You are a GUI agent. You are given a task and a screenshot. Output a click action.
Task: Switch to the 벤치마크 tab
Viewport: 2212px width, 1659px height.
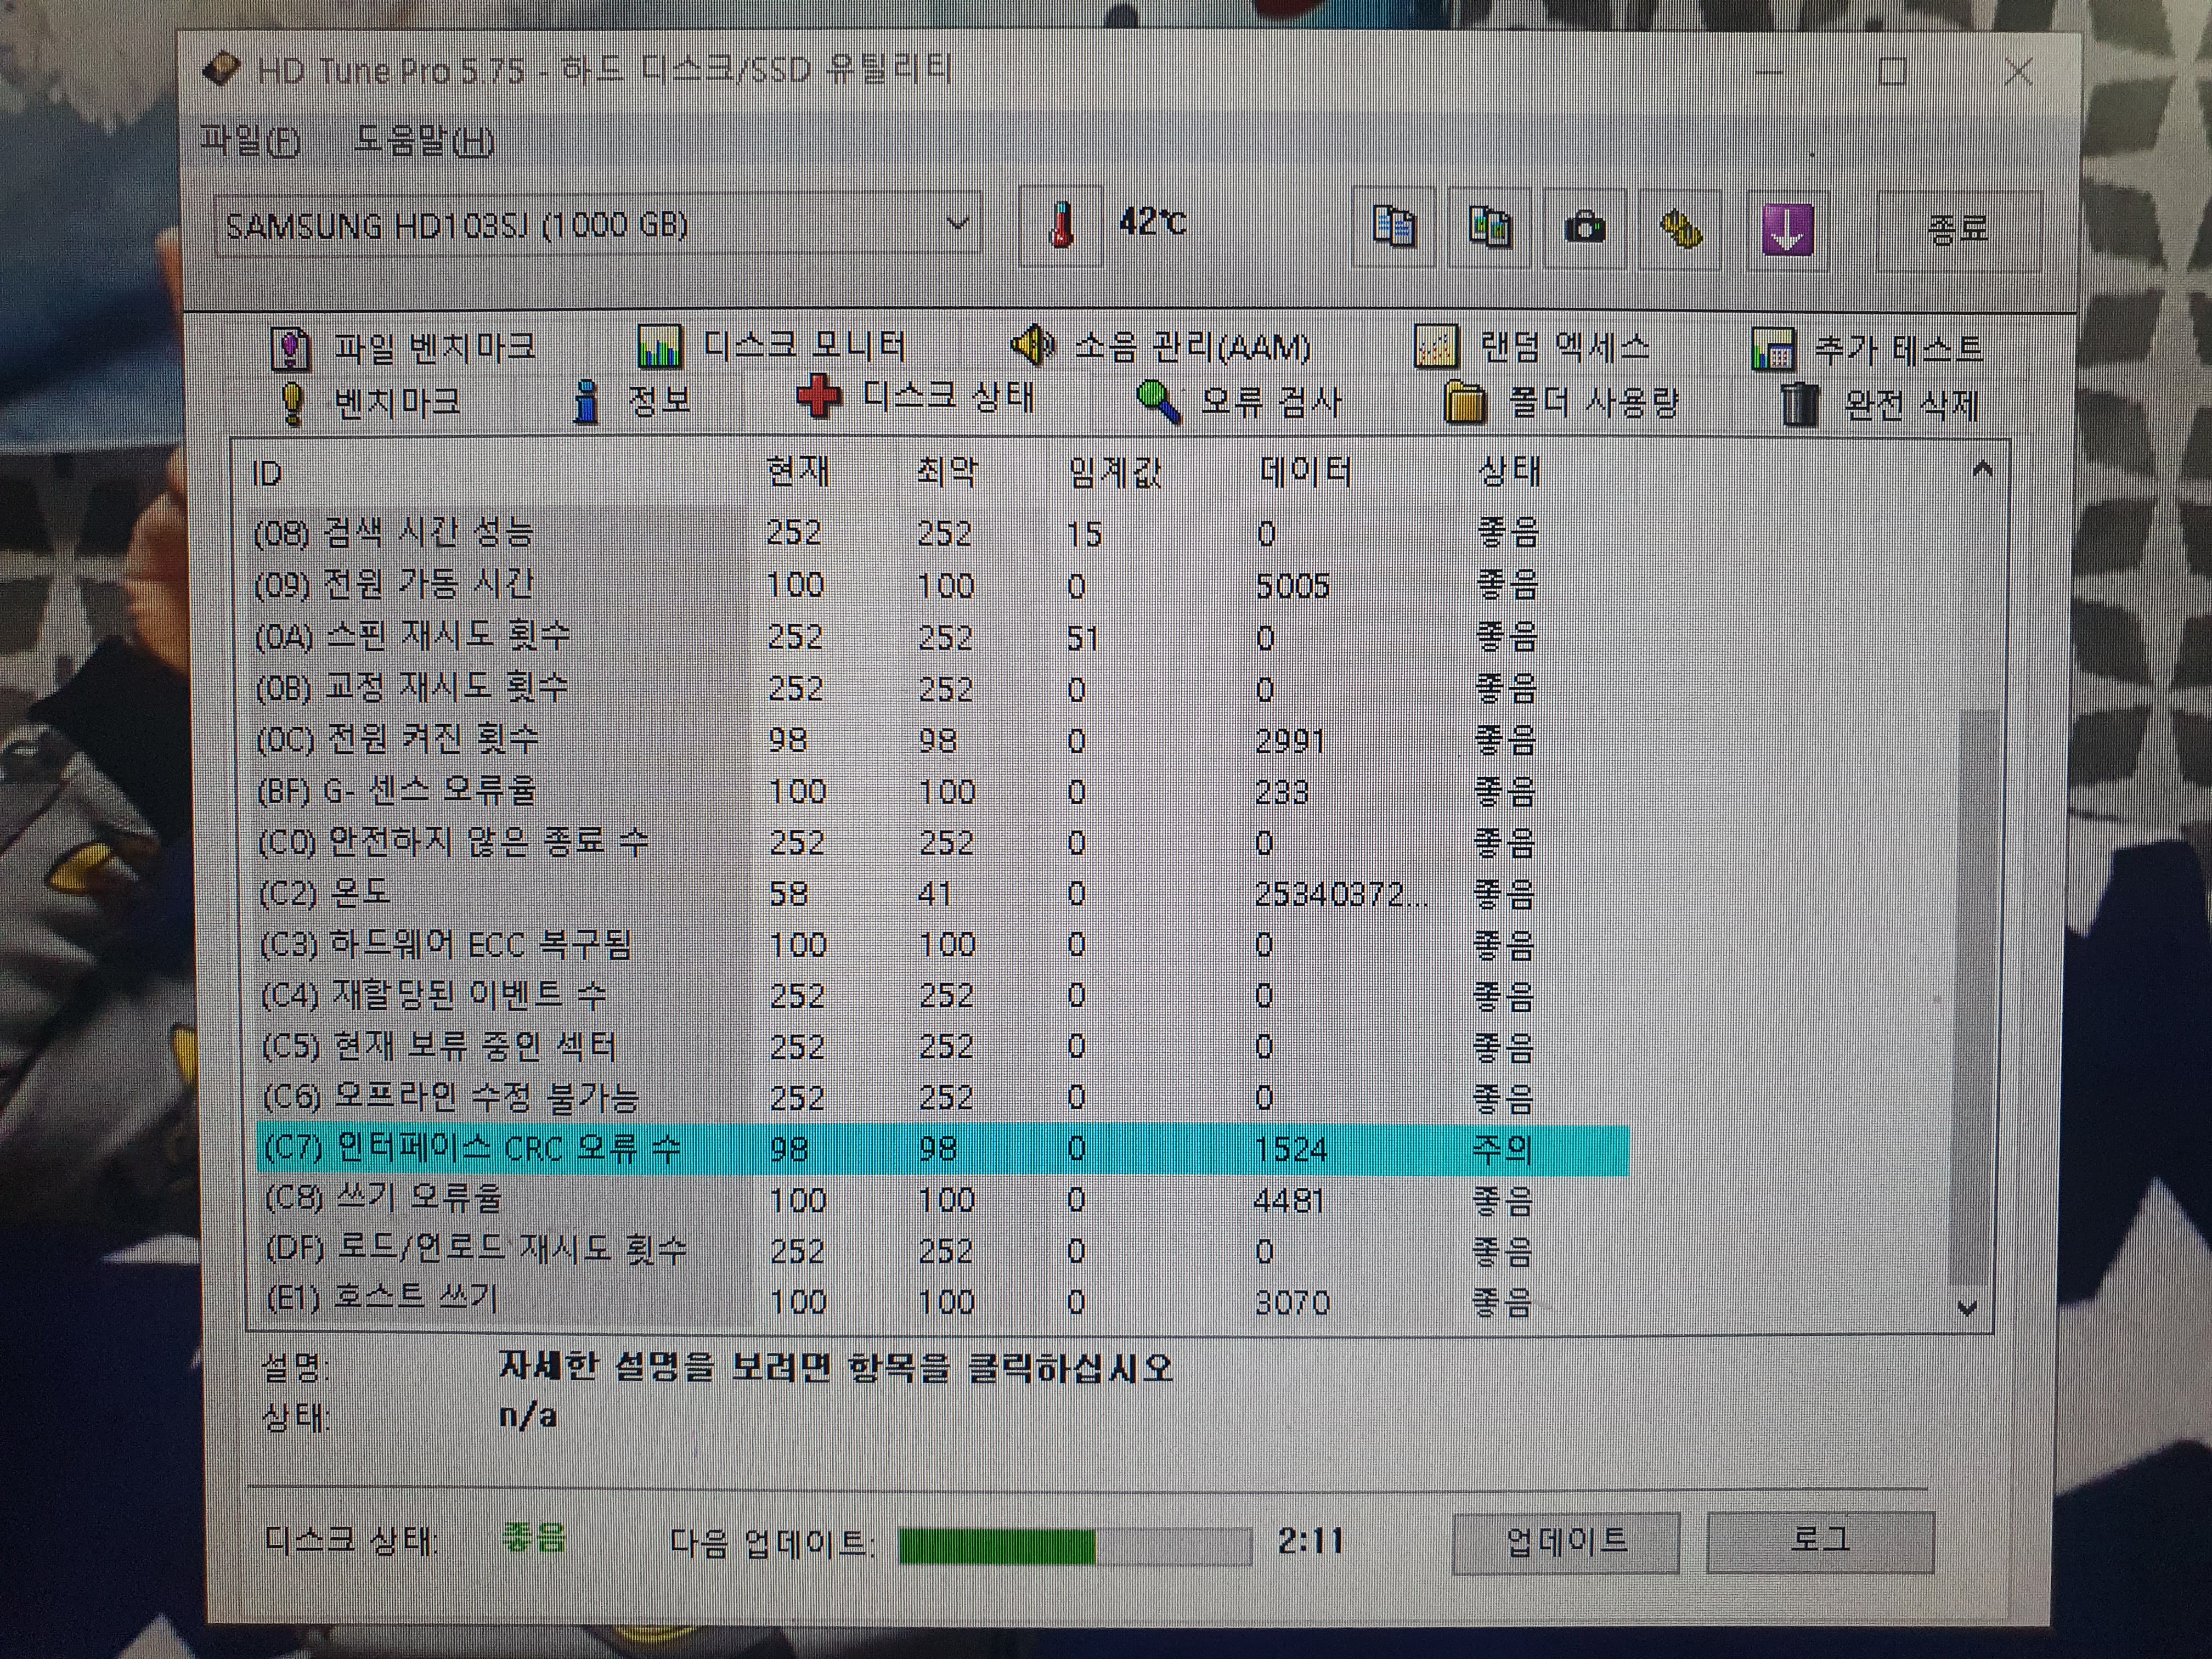coord(369,402)
